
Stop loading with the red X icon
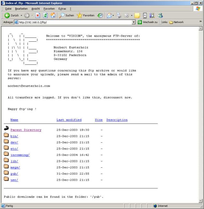pyautogui.click(x=38, y=15)
